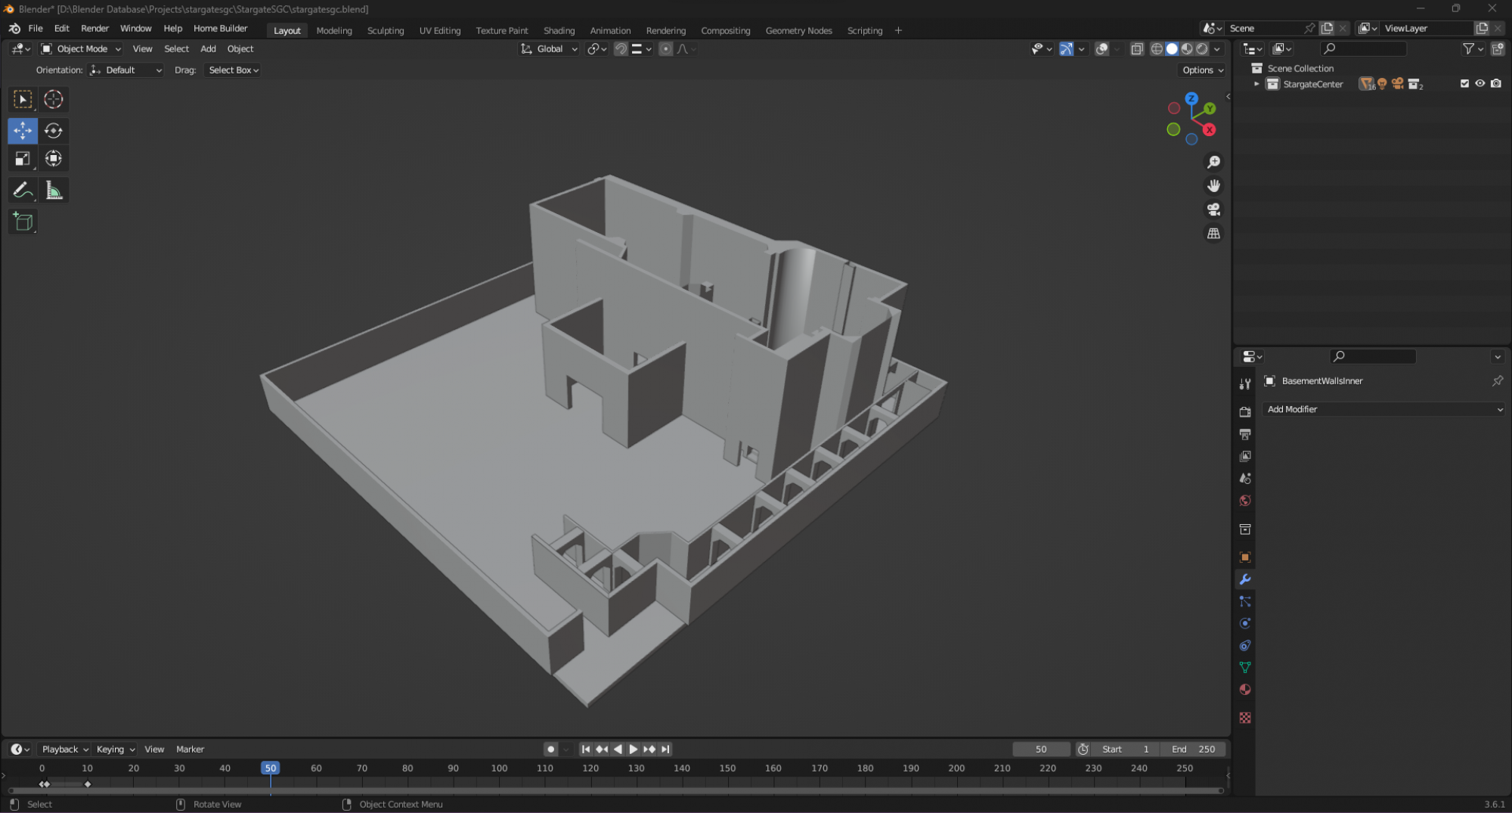Image resolution: width=1512 pixels, height=813 pixels.
Task: Switch to the Modeling workspace tab
Action: (334, 30)
